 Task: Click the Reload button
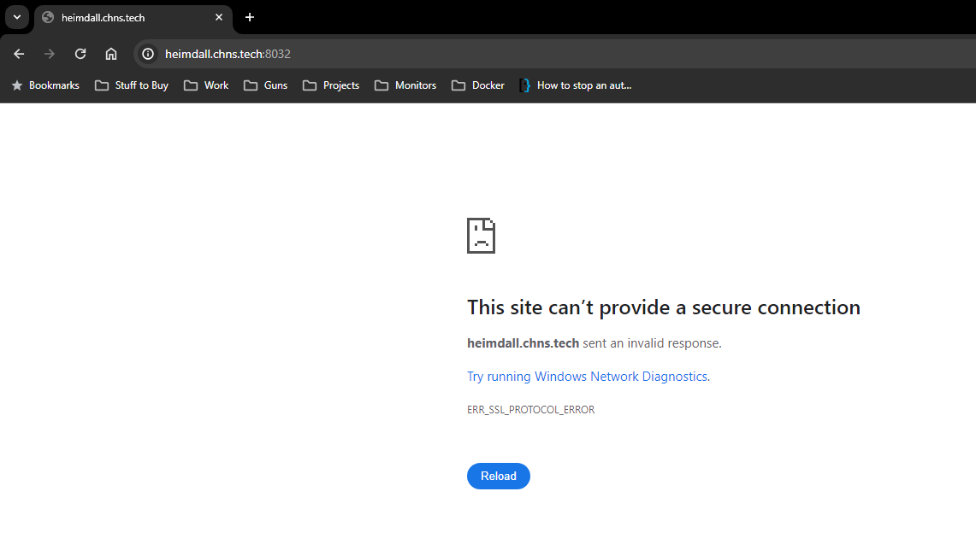(498, 476)
